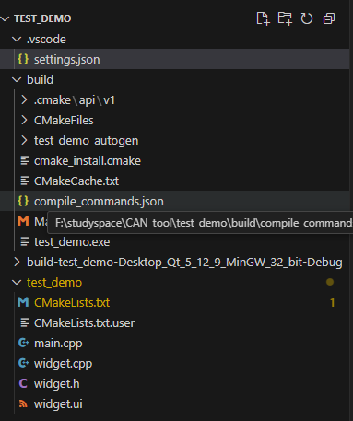
Task: Select the .cmake\api\v1 folder label
Action: 75,100
